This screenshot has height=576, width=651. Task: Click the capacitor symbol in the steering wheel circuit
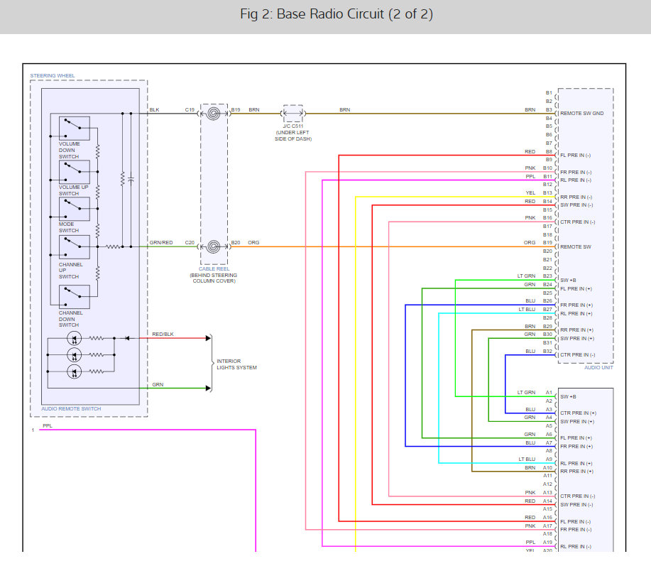point(131,179)
